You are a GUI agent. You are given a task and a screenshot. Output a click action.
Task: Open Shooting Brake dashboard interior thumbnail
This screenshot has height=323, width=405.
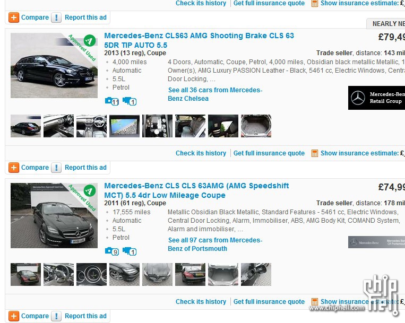pos(58,126)
